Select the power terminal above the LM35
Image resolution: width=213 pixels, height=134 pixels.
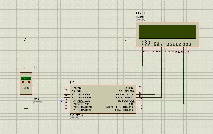26,40
